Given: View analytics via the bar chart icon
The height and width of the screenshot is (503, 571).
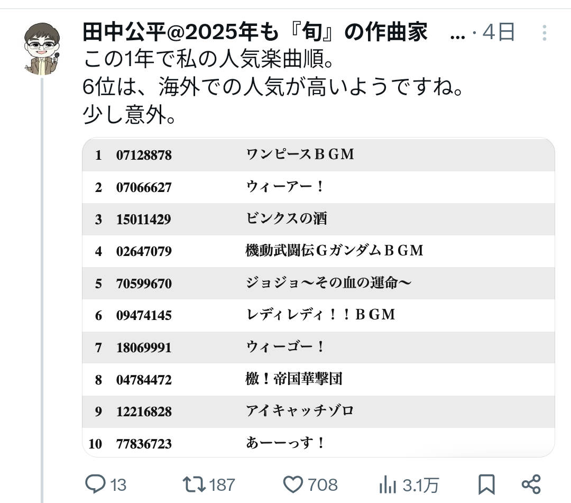Looking at the screenshot, I should coord(388,485).
